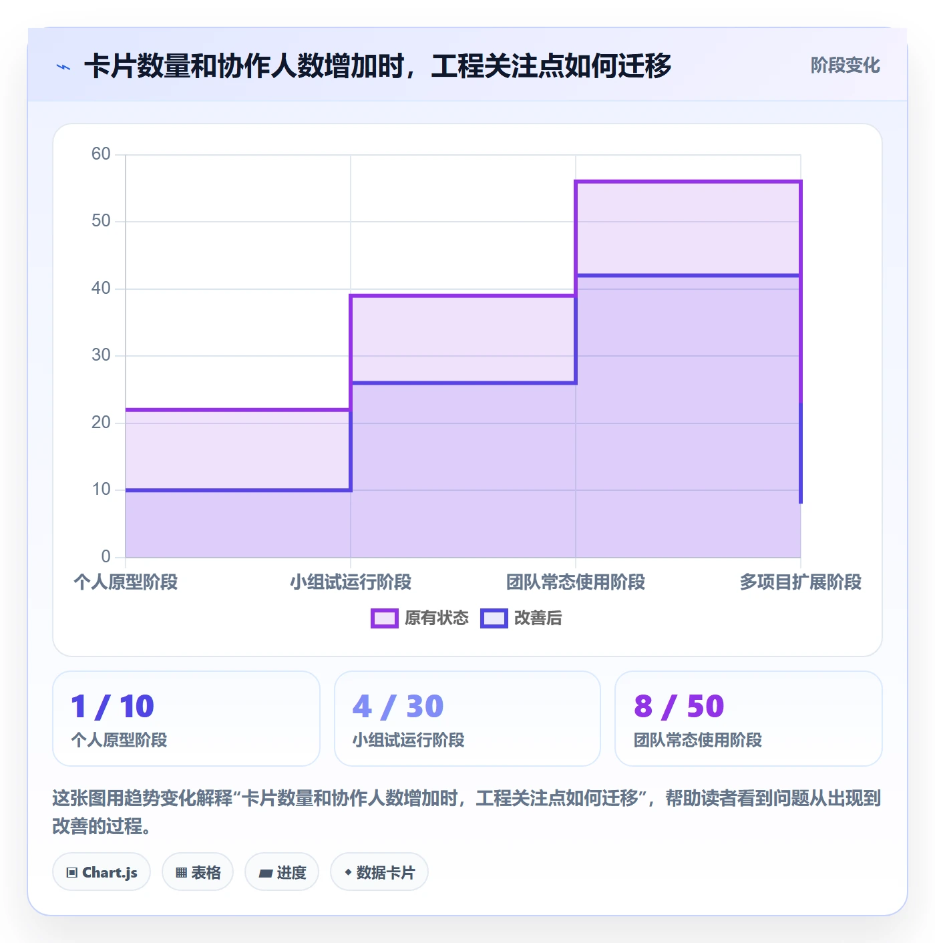Click the bar icon in the 进度 chip
This screenshot has width=935, height=943.
pyautogui.click(x=265, y=873)
